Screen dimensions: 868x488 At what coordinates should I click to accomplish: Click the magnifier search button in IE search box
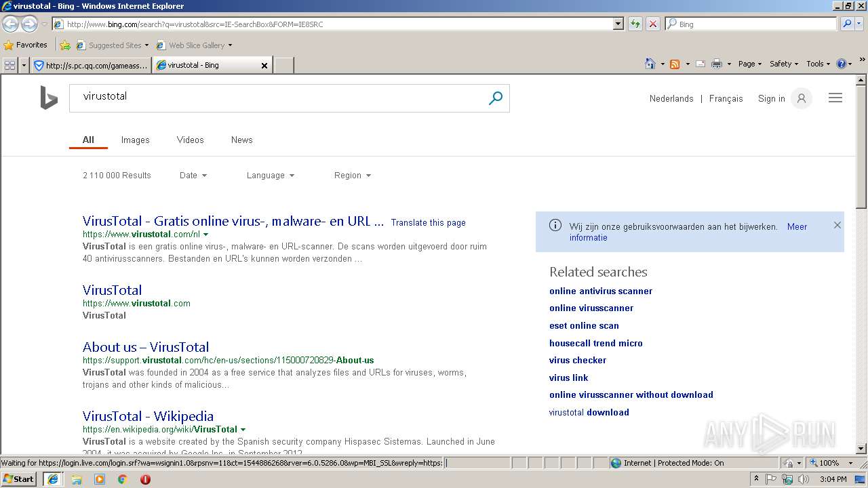[x=846, y=24]
